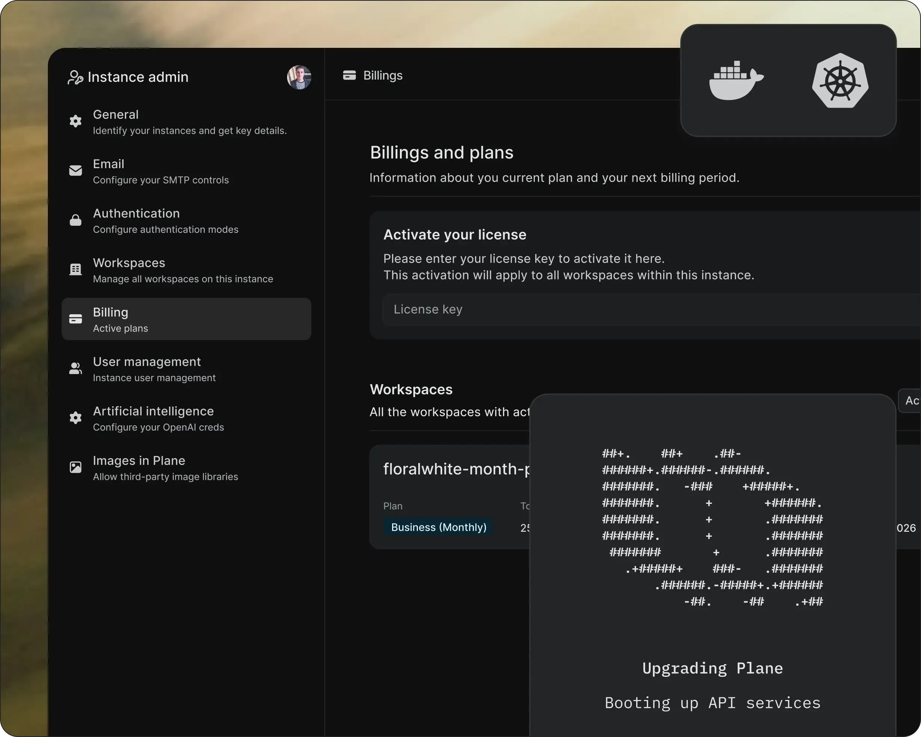Click the Docker whale icon
Image resolution: width=921 pixels, height=737 pixels.
[736, 81]
